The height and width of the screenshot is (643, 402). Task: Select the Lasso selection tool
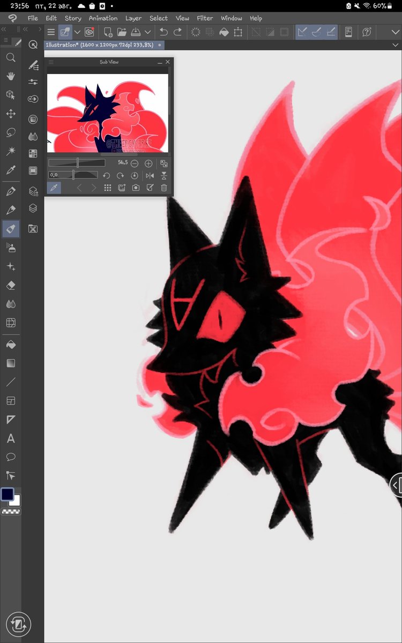point(10,132)
